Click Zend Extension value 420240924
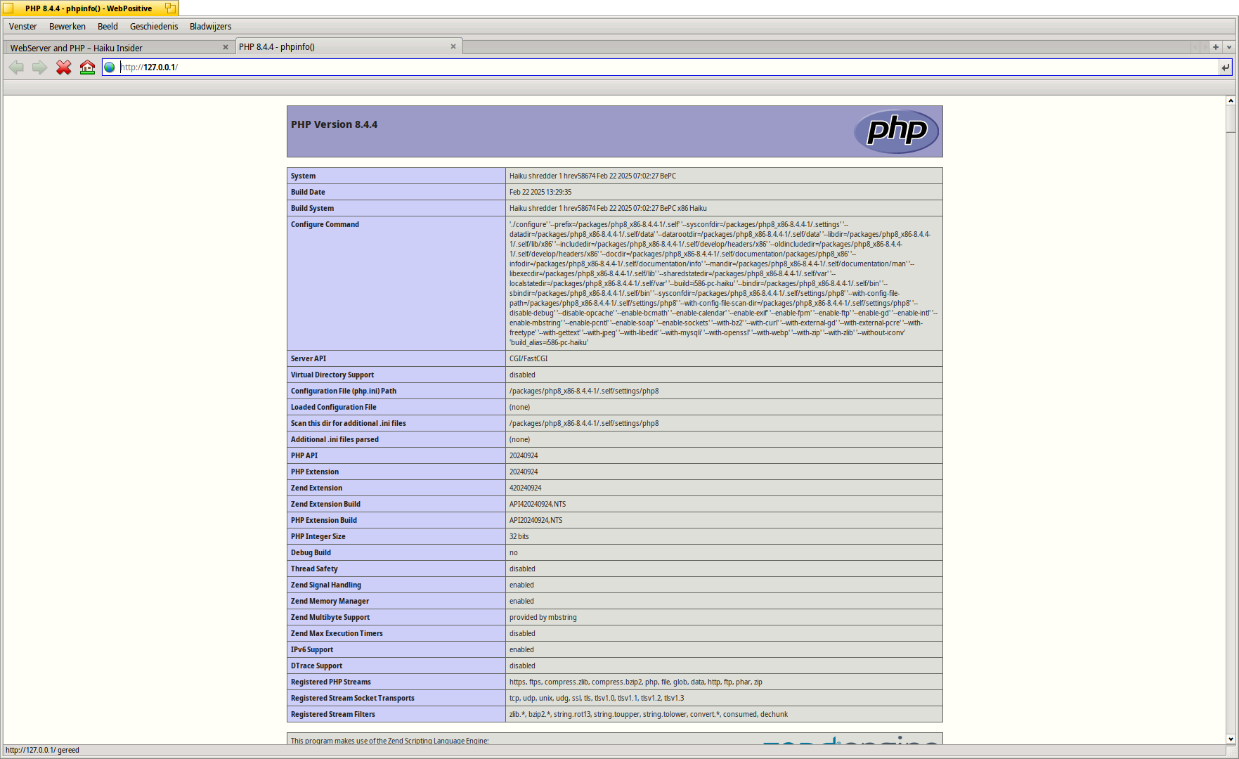Image resolution: width=1239 pixels, height=759 pixels. (526, 488)
